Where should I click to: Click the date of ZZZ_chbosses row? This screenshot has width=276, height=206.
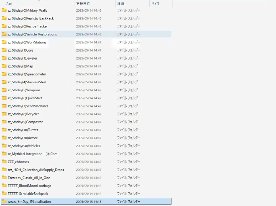89,162
